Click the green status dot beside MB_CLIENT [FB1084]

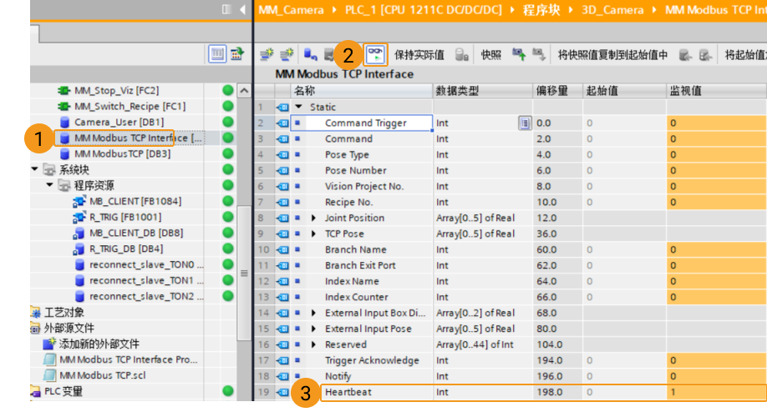(227, 201)
